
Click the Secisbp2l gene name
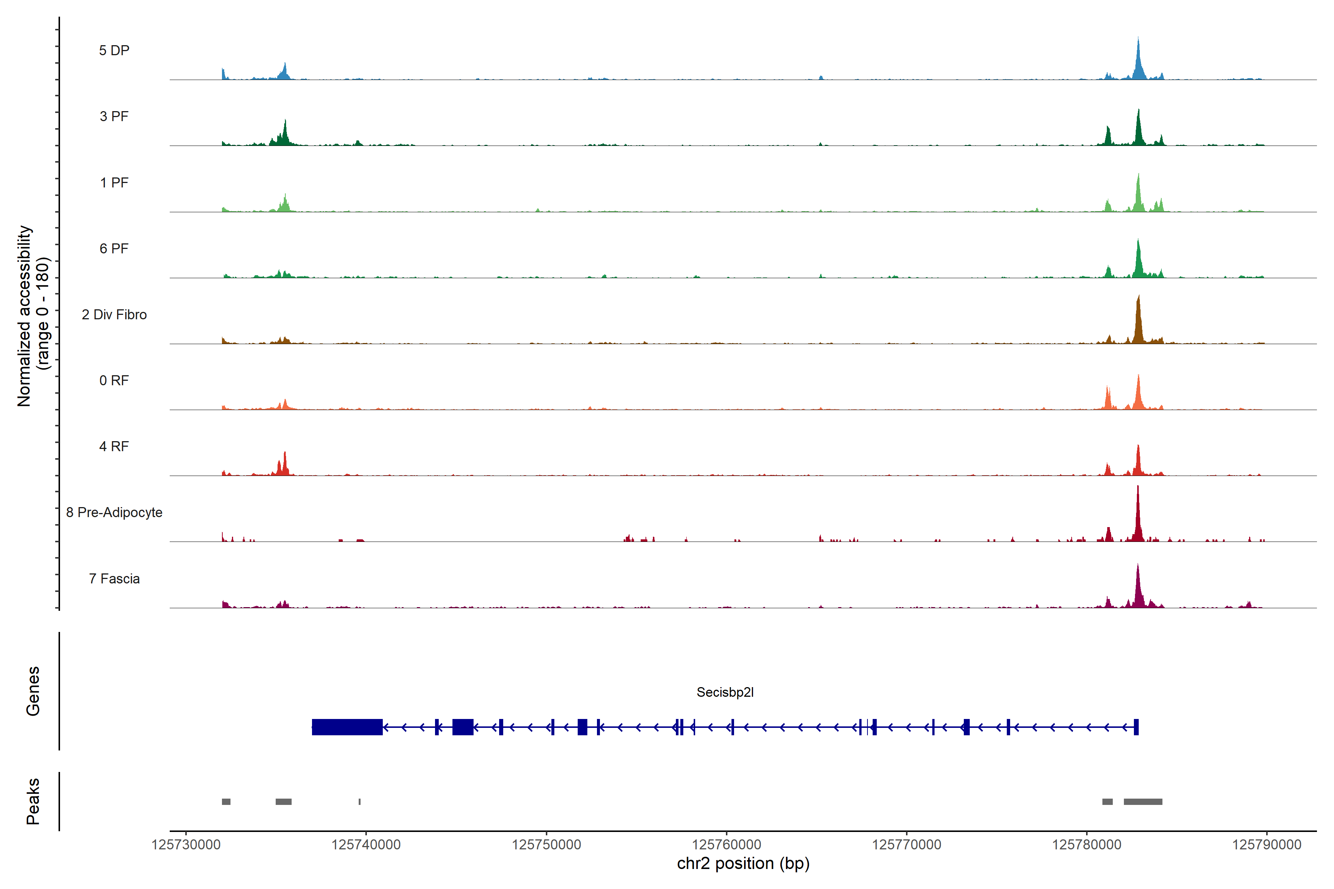(x=725, y=692)
